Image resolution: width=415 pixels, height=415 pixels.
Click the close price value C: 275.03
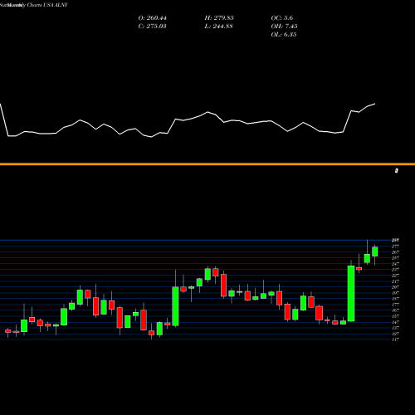pos(153,27)
